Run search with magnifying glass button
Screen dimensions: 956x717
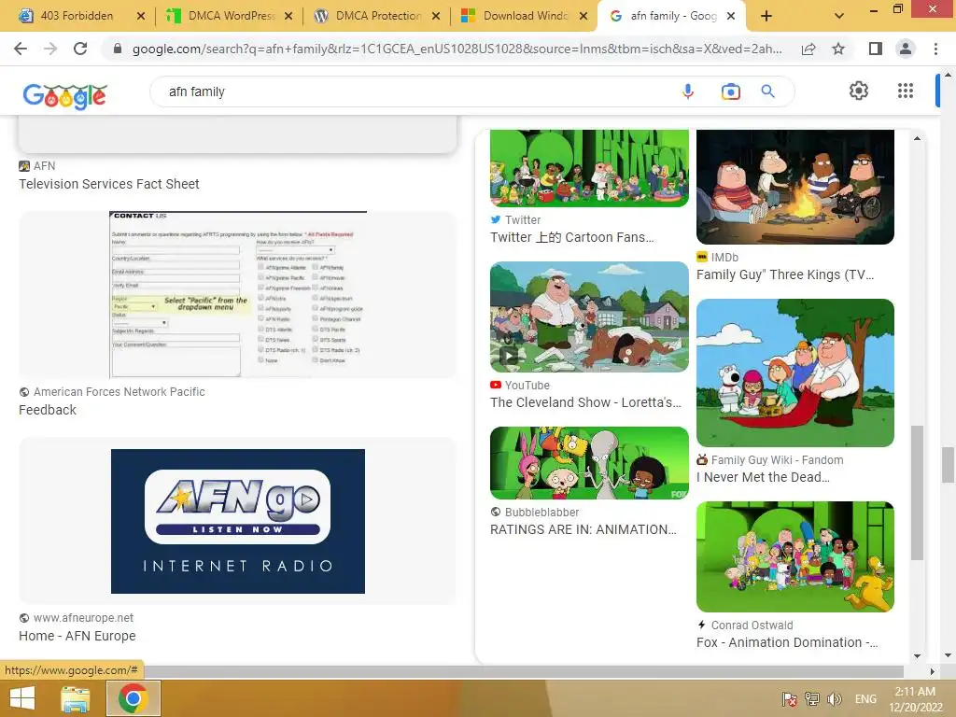pyautogui.click(x=768, y=91)
